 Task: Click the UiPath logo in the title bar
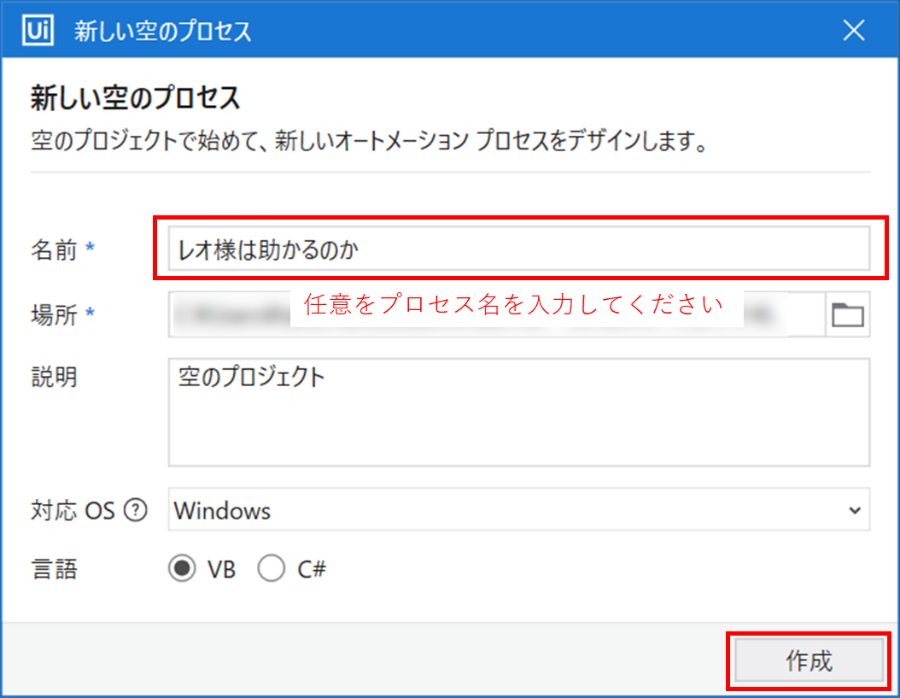tap(38, 29)
